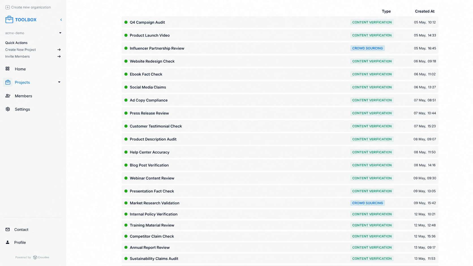Click the status dot of Influencer Partnership Review
This screenshot has width=473, height=266.
(126, 48)
